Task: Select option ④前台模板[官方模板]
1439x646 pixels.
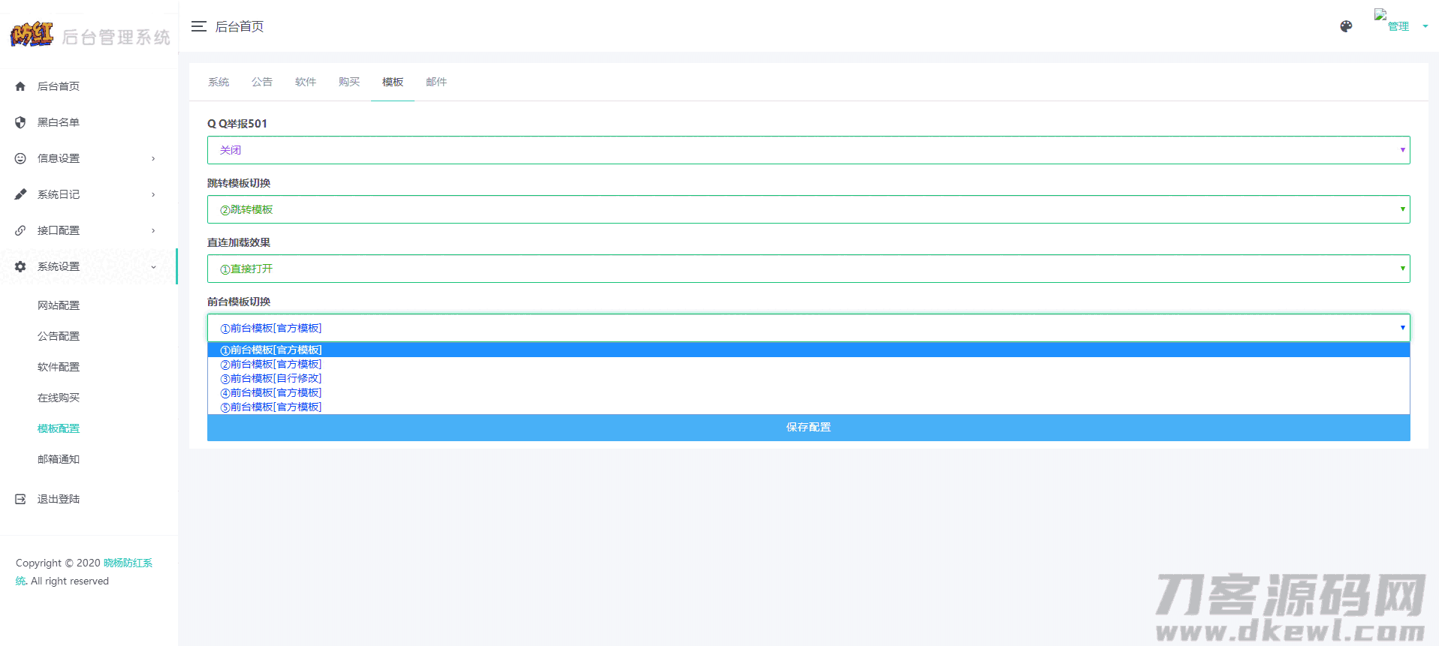Action: (809, 393)
